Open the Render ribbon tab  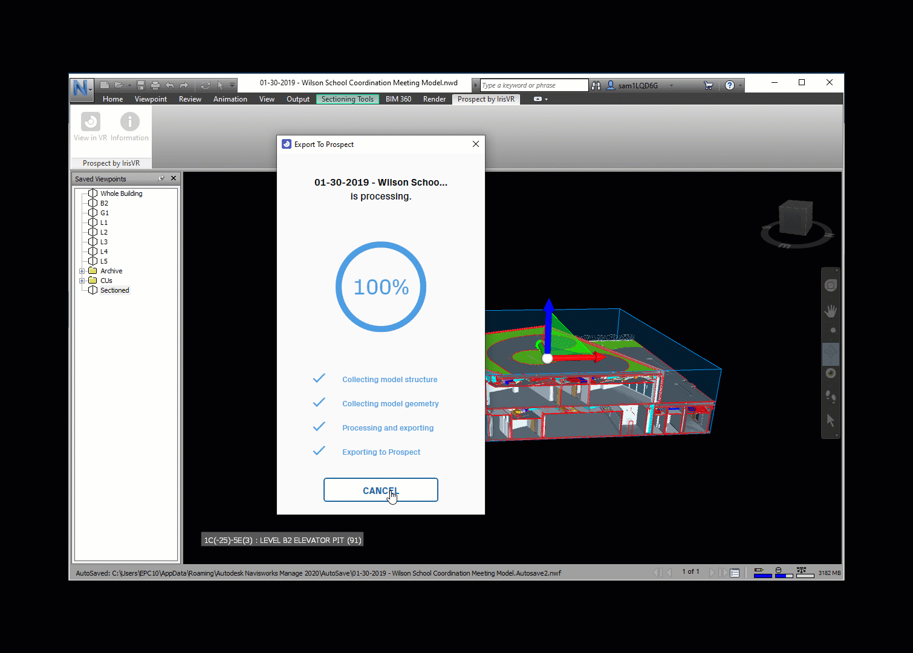coord(434,99)
